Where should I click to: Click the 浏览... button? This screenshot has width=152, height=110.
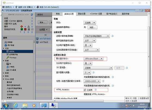92,28
